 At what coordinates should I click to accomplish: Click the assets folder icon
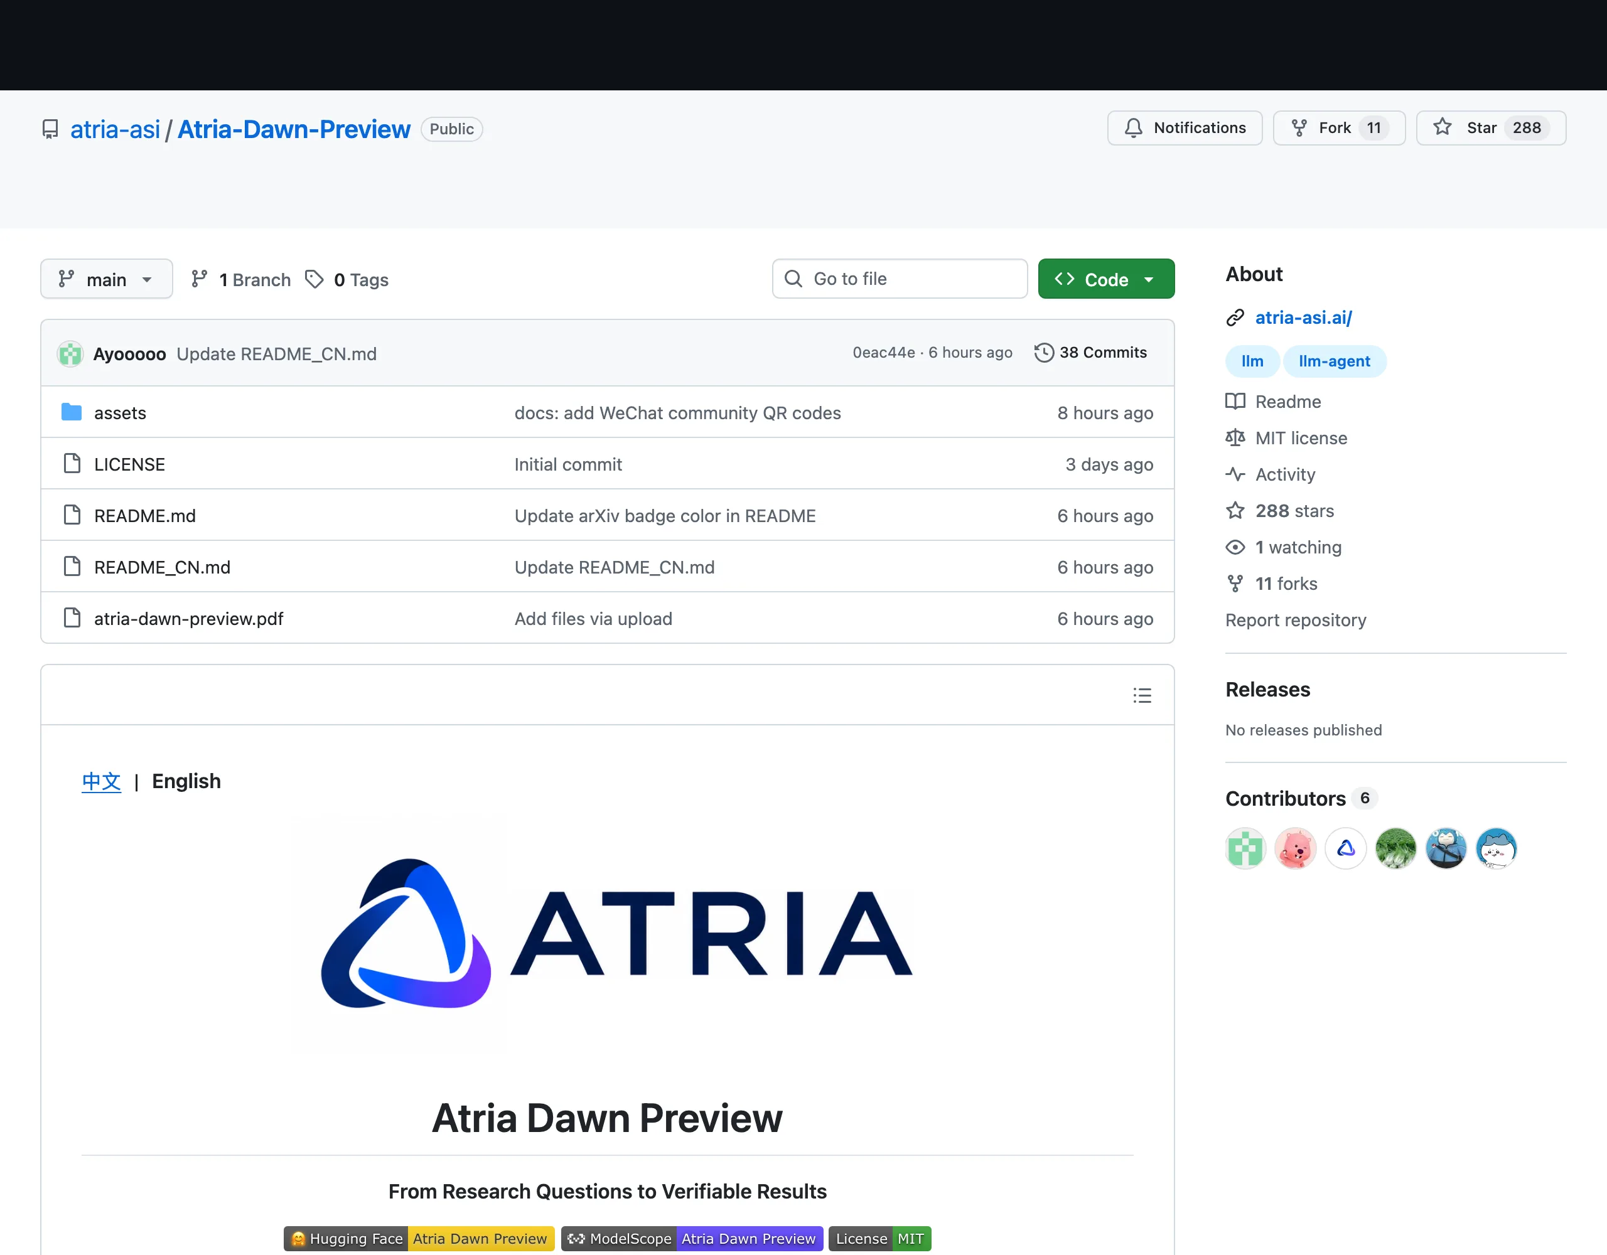72,412
